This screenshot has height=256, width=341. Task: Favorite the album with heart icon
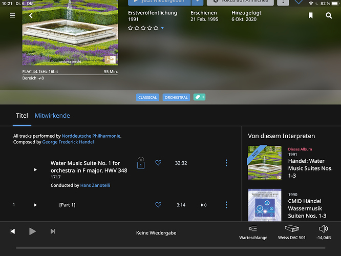(x=299, y=2)
